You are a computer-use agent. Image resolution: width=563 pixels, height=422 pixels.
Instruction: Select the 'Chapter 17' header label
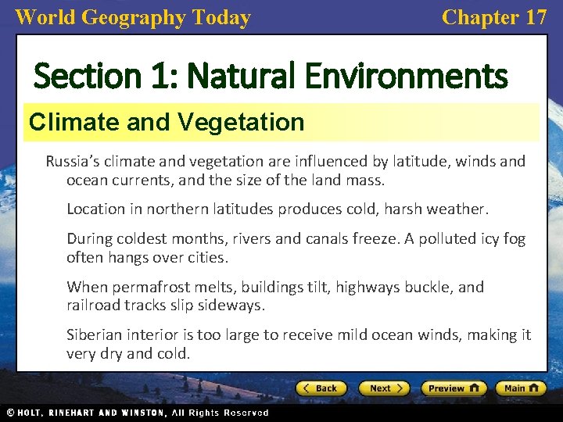click(x=494, y=17)
